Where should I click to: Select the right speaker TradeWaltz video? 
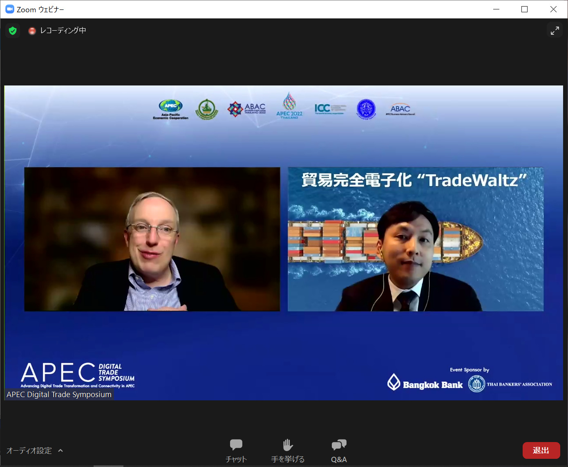416,239
